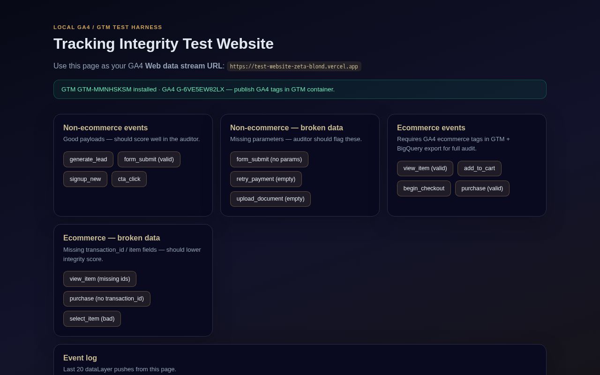
Task: Fire upload_document (empty) event
Action: 270,199
